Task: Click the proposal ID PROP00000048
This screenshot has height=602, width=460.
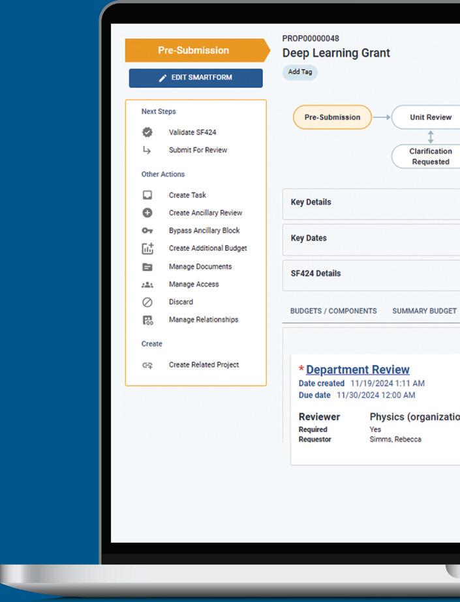Action: pos(311,38)
